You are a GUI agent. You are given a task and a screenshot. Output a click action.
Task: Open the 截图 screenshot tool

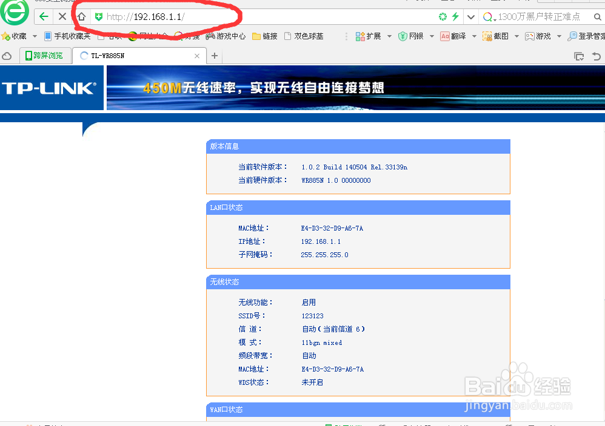495,36
